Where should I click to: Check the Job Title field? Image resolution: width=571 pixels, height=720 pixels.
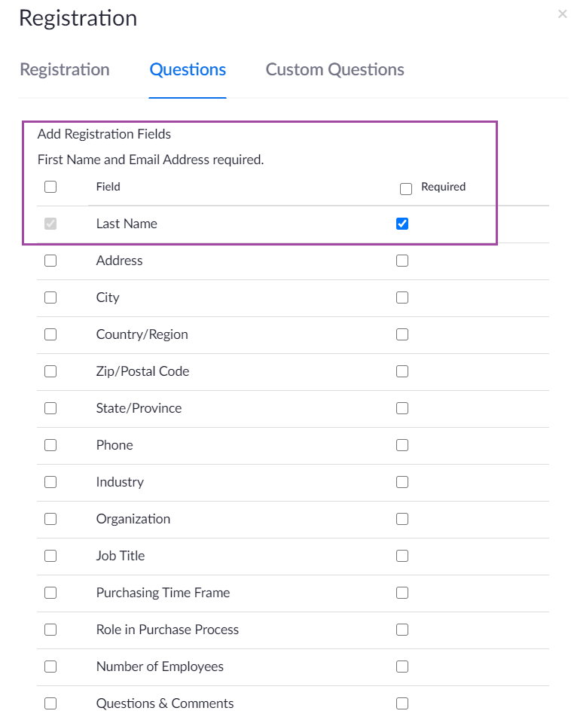tap(50, 556)
